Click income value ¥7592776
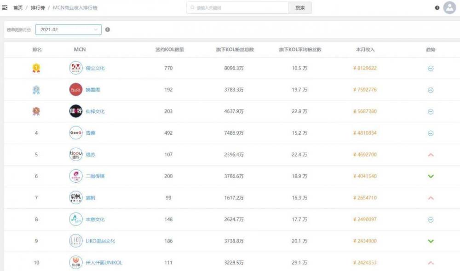The width and height of the screenshot is (460, 271). (x=365, y=90)
